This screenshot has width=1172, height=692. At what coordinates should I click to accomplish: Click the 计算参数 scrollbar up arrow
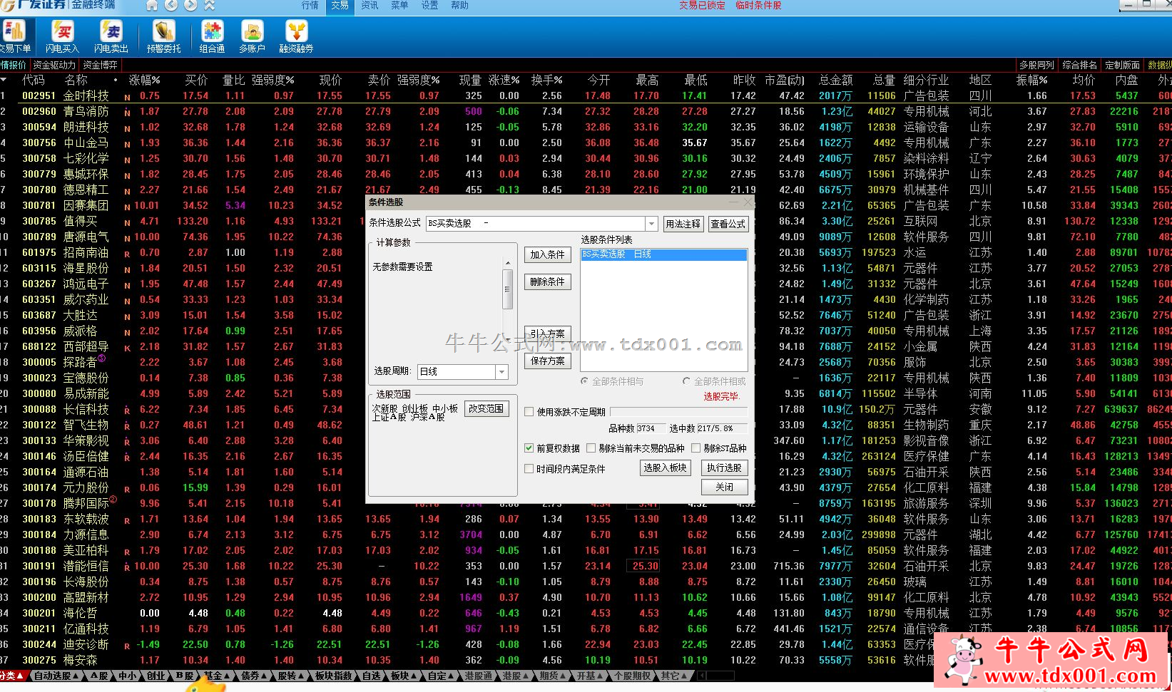(508, 263)
